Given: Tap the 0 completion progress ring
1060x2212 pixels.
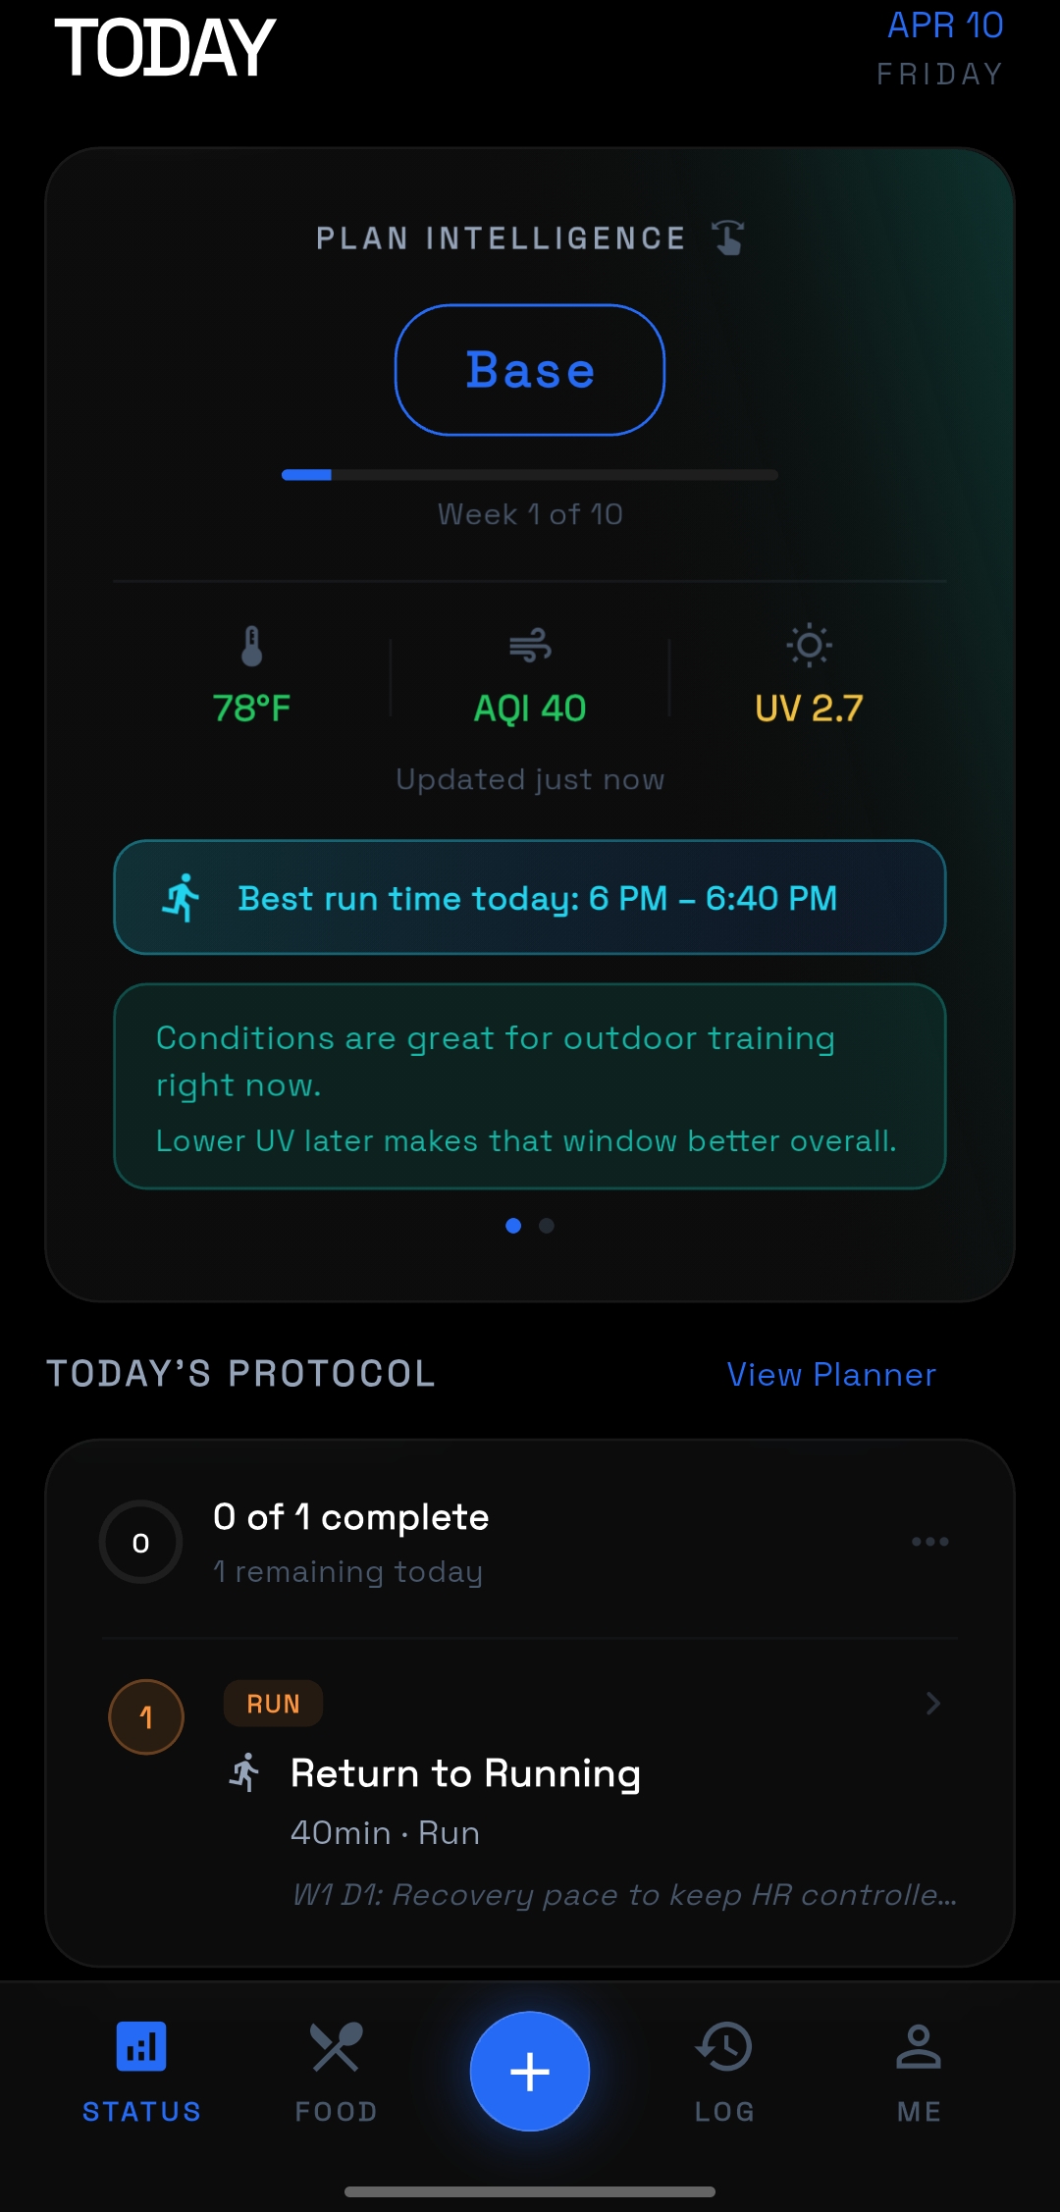Looking at the screenshot, I should (141, 1543).
